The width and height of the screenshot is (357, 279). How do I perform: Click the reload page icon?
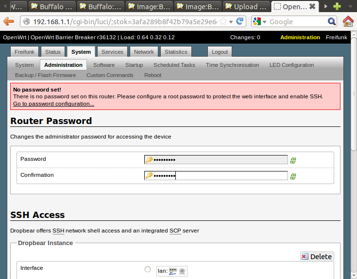click(x=240, y=21)
